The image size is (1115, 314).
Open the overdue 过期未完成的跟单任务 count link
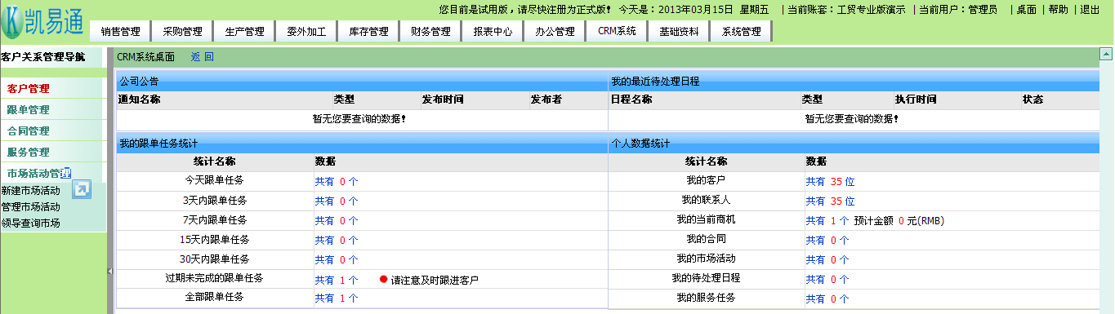tap(337, 280)
